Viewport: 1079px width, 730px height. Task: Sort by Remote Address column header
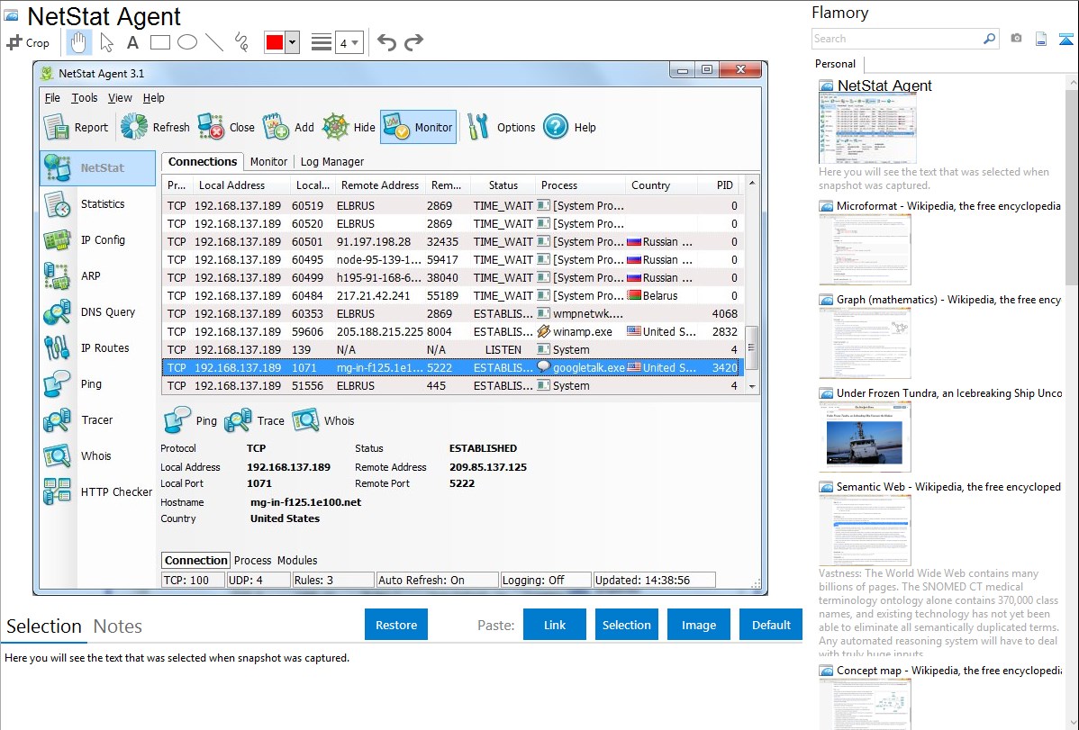[380, 185]
